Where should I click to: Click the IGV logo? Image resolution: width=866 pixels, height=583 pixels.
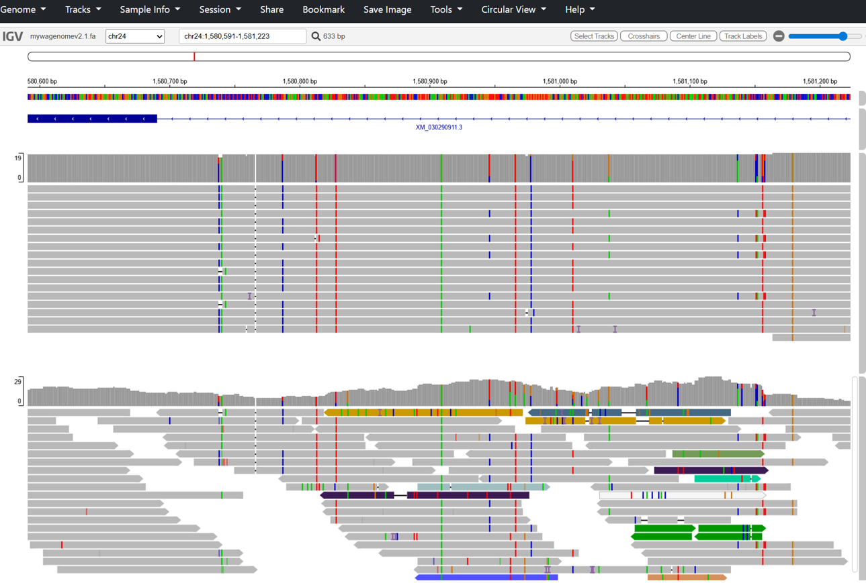(x=13, y=36)
